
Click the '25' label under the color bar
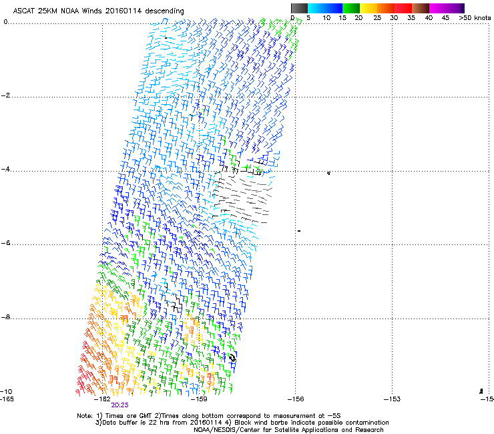(x=377, y=17)
